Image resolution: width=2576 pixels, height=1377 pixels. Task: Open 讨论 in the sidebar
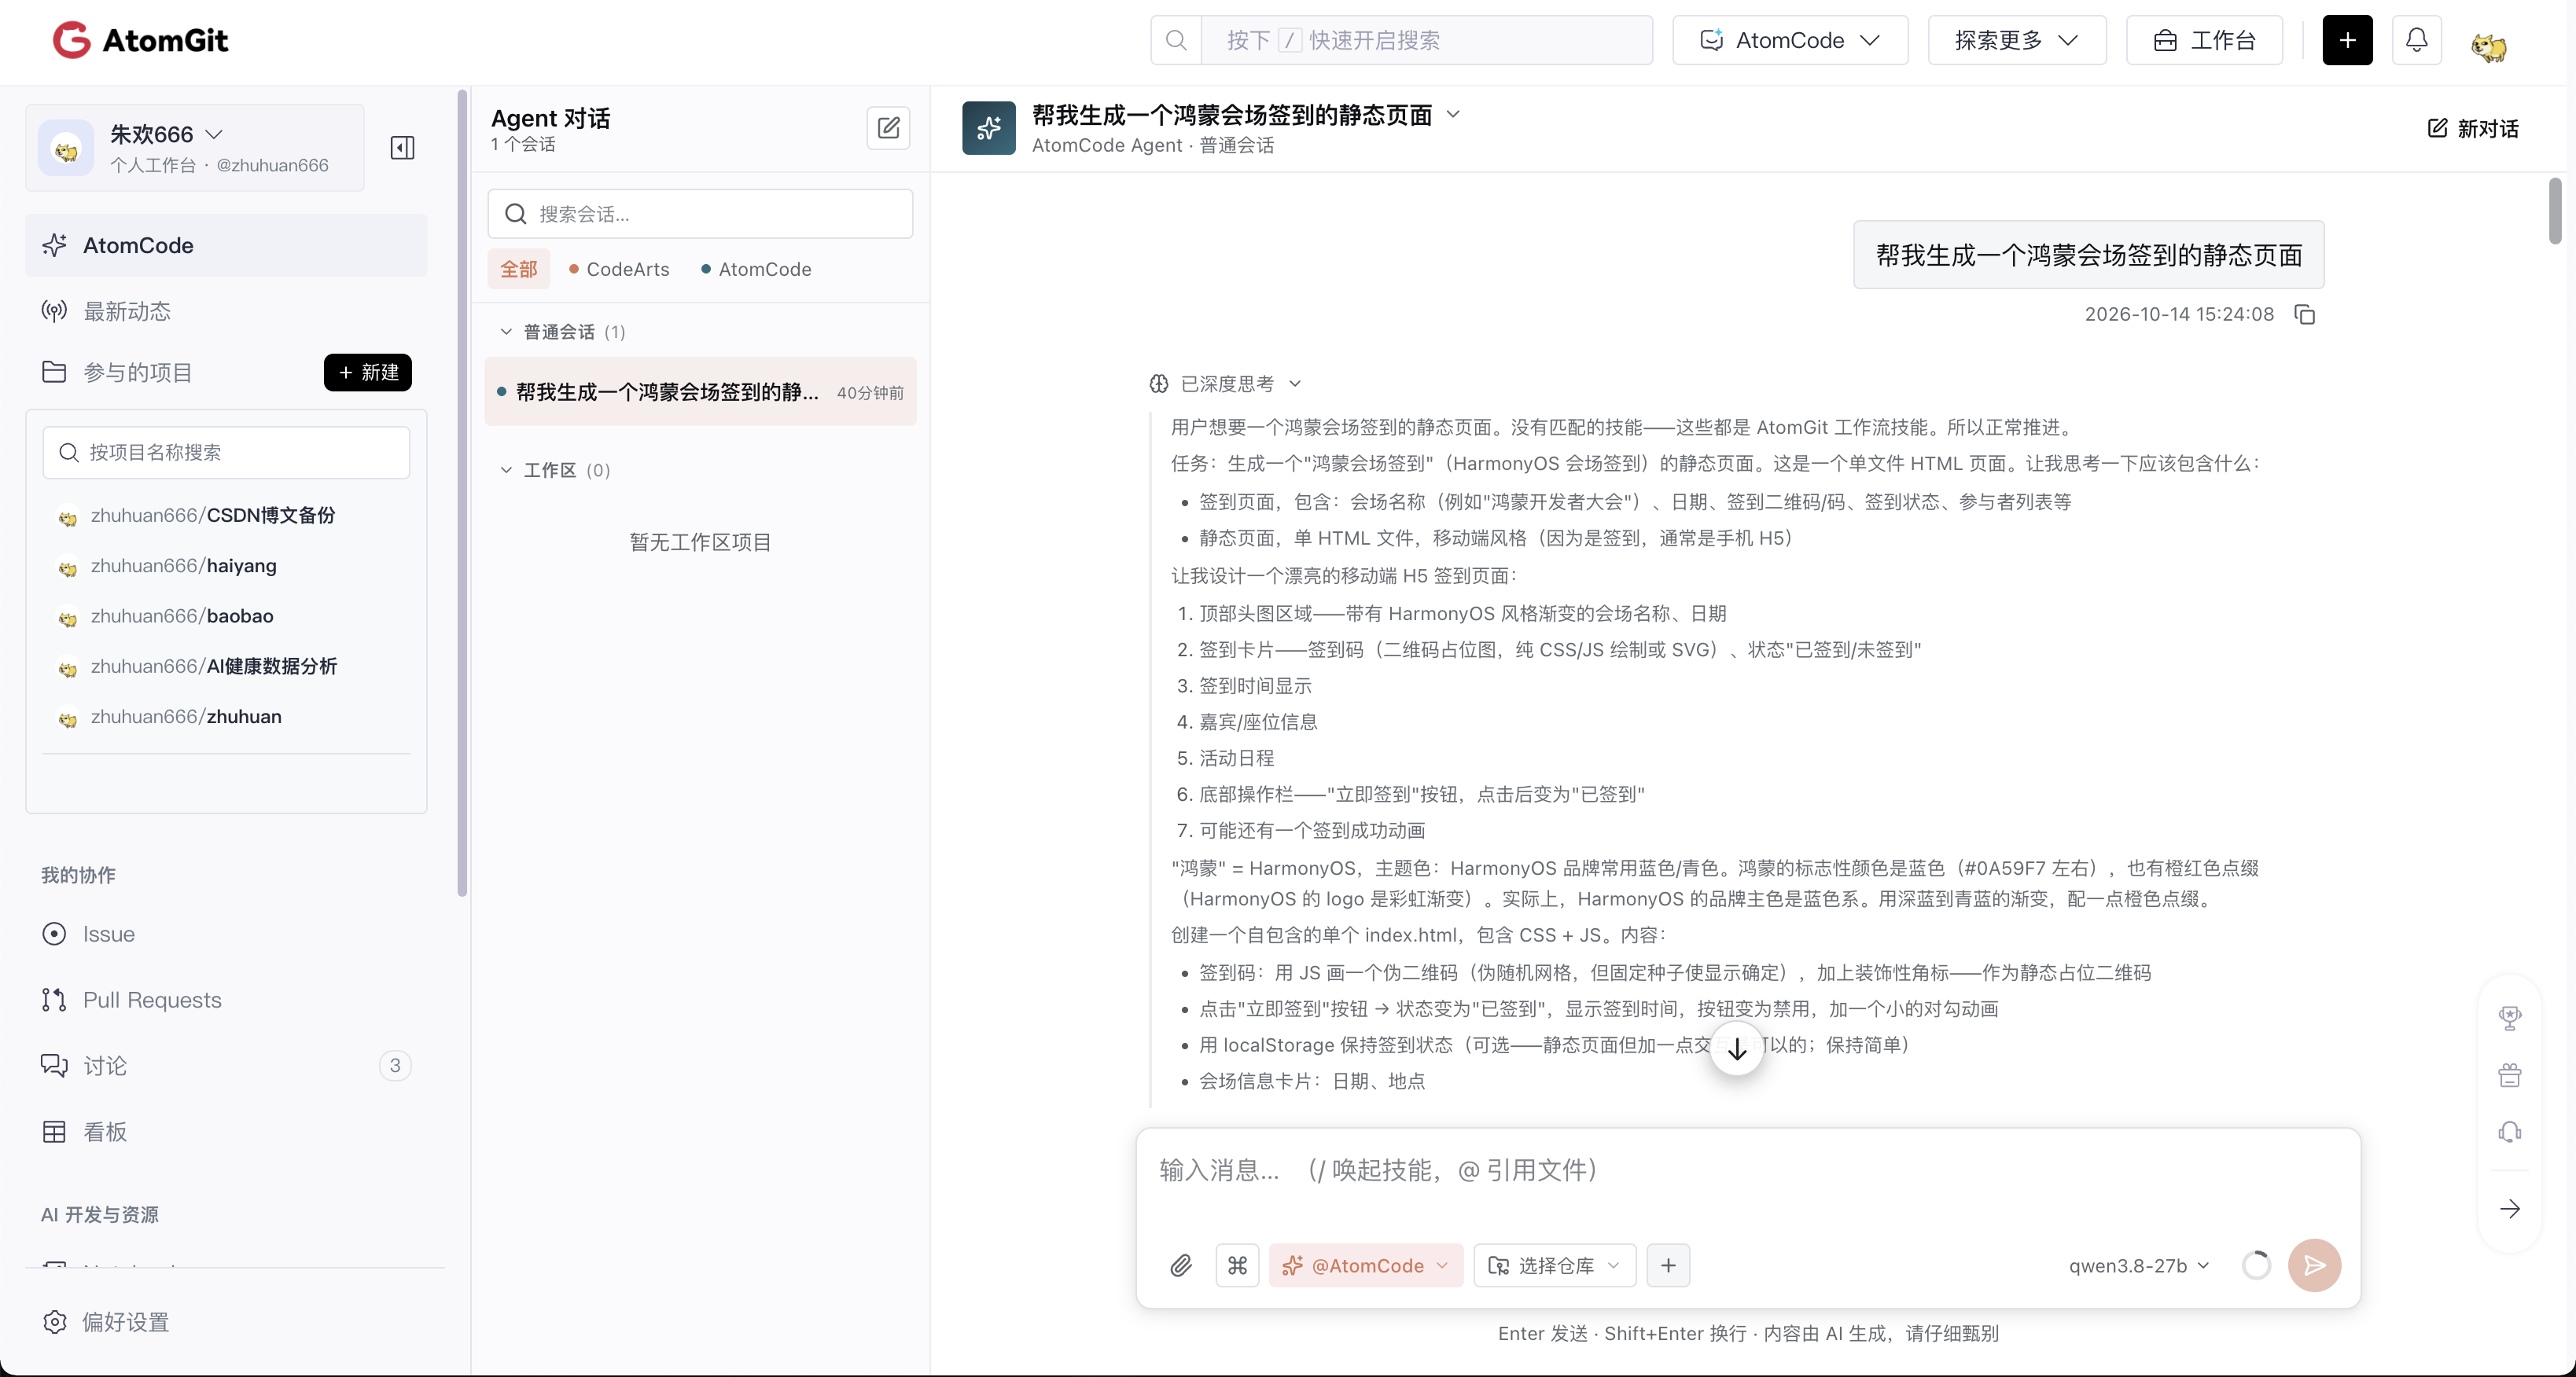[226, 1067]
